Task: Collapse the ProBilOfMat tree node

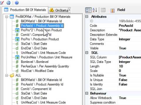Action: (6, 17)
